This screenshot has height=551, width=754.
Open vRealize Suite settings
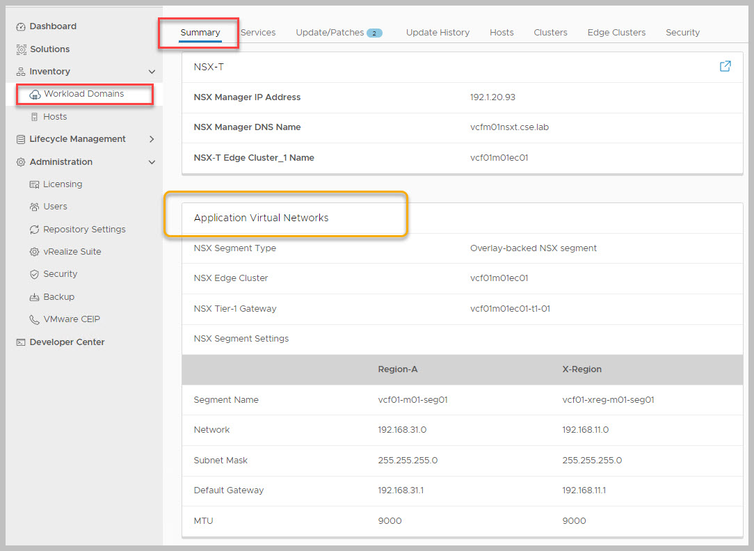pos(72,252)
